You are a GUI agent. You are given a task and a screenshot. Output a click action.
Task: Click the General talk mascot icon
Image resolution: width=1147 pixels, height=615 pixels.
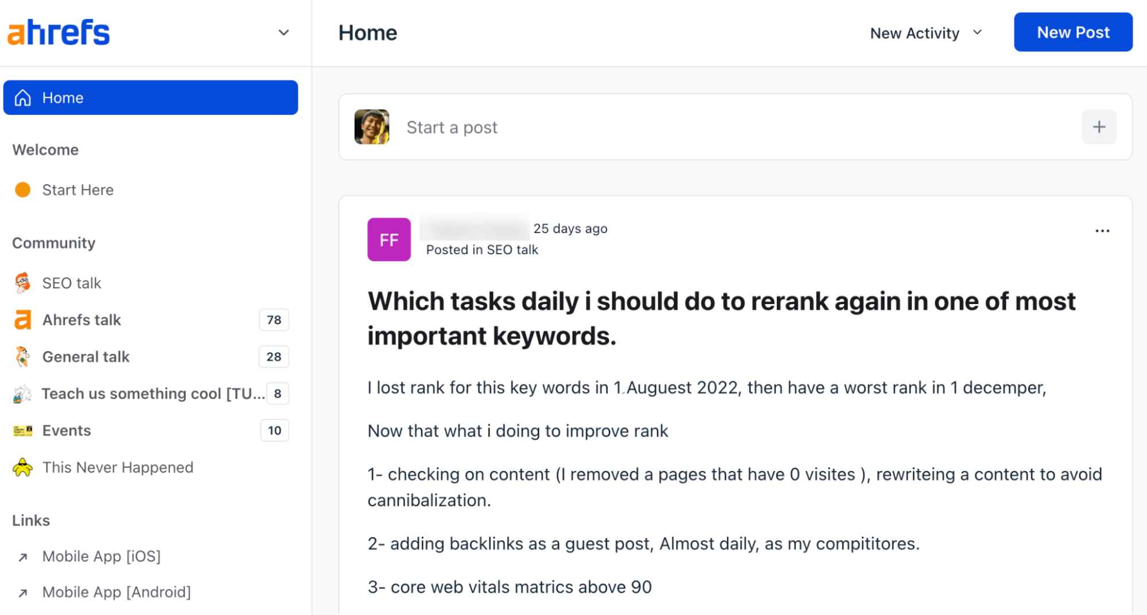tap(21, 356)
